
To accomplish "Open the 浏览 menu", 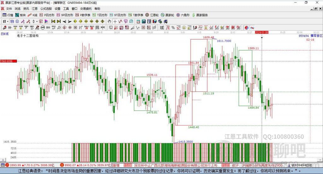I will (18, 9).
